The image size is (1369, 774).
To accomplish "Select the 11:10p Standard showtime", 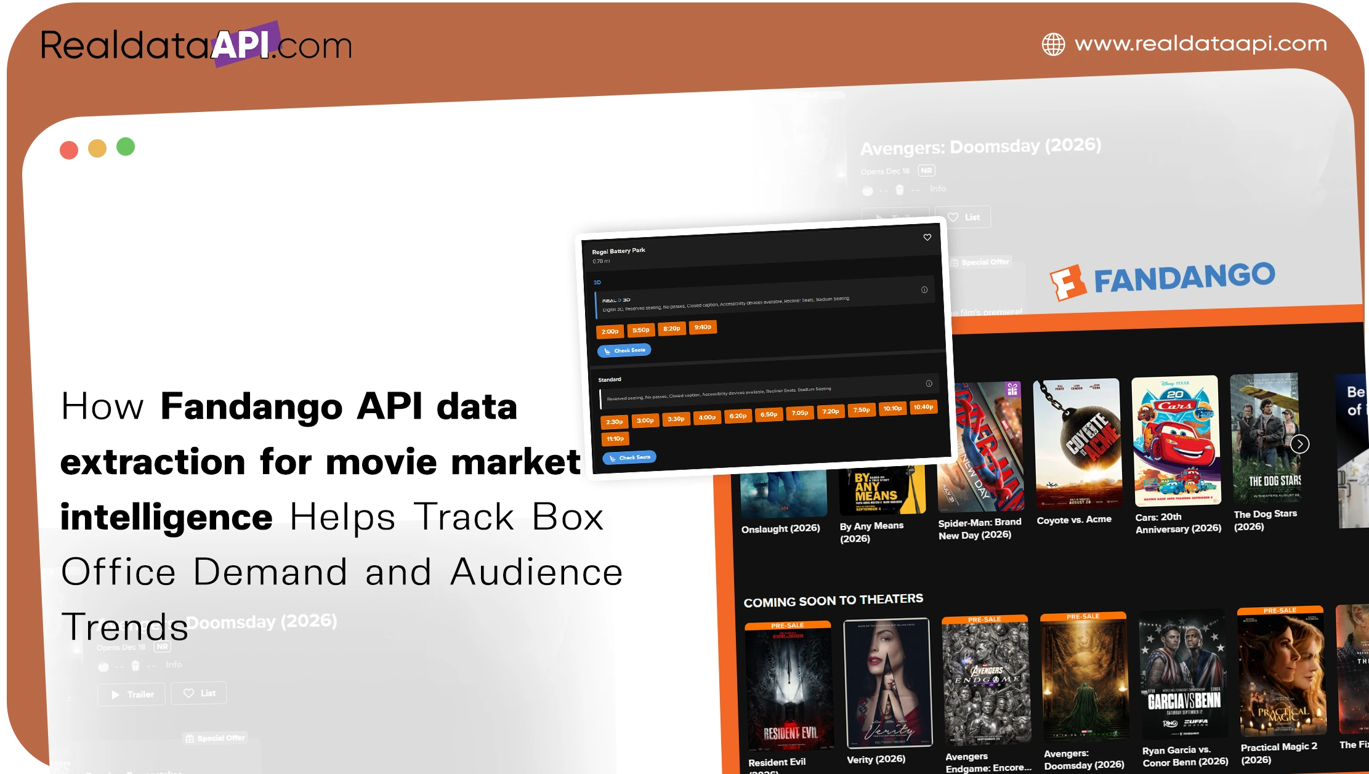I will (x=615, y=439).
